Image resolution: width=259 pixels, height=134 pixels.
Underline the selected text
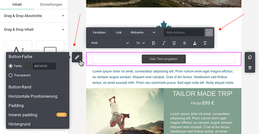tap(174, 43)
